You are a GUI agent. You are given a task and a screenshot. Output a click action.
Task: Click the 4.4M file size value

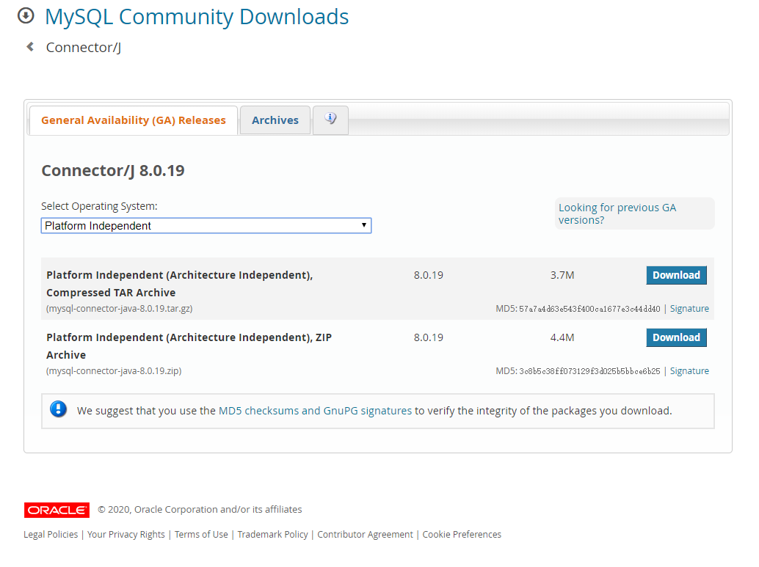click(x=562, y=337)
